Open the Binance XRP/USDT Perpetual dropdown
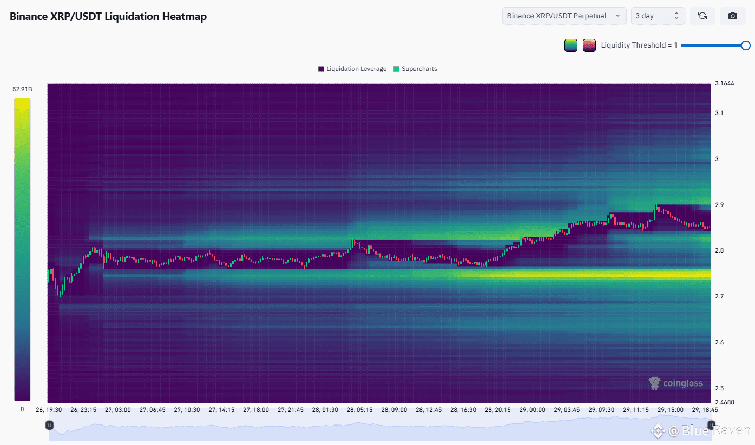 (x=564, y=16)
